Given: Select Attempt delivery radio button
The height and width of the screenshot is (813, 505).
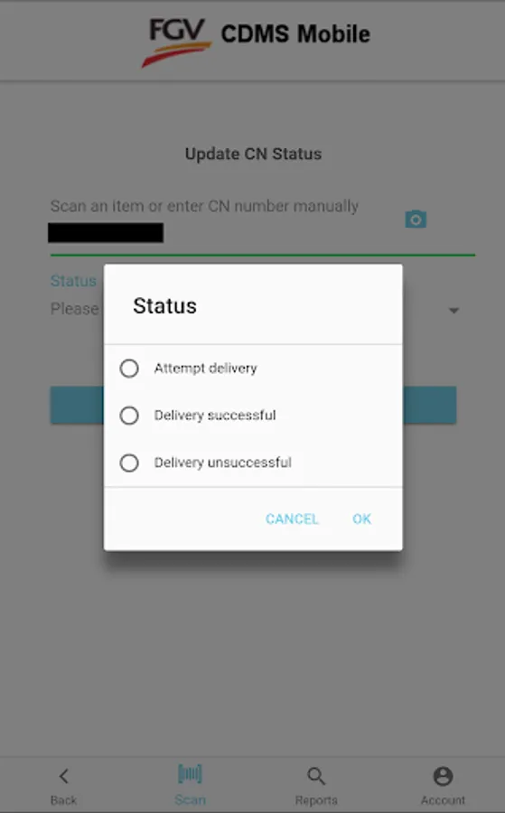Looking at the screenshot, I should coord(129,369).
